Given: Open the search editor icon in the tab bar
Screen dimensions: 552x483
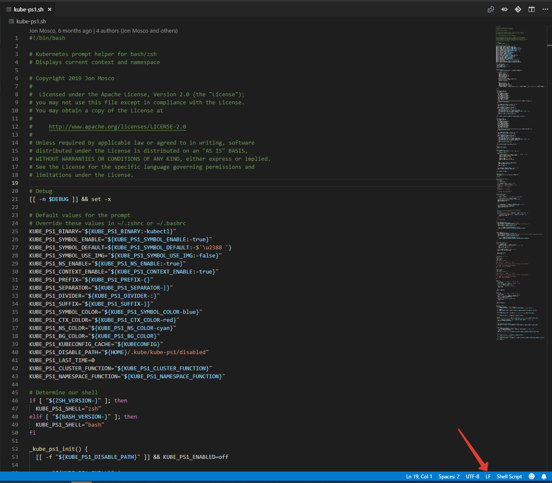Looking at the screenshot, I should [x=491, y=9].
